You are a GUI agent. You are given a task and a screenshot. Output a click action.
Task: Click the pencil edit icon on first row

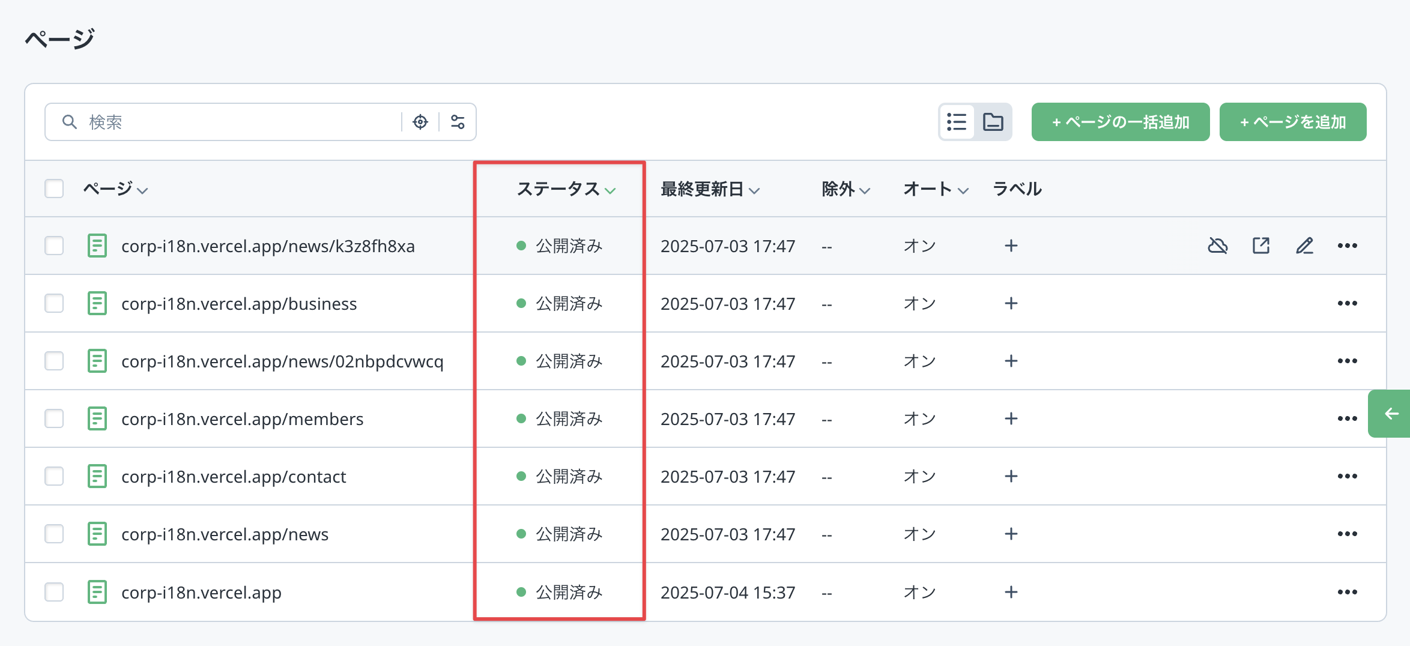(x=1304, y=246)
